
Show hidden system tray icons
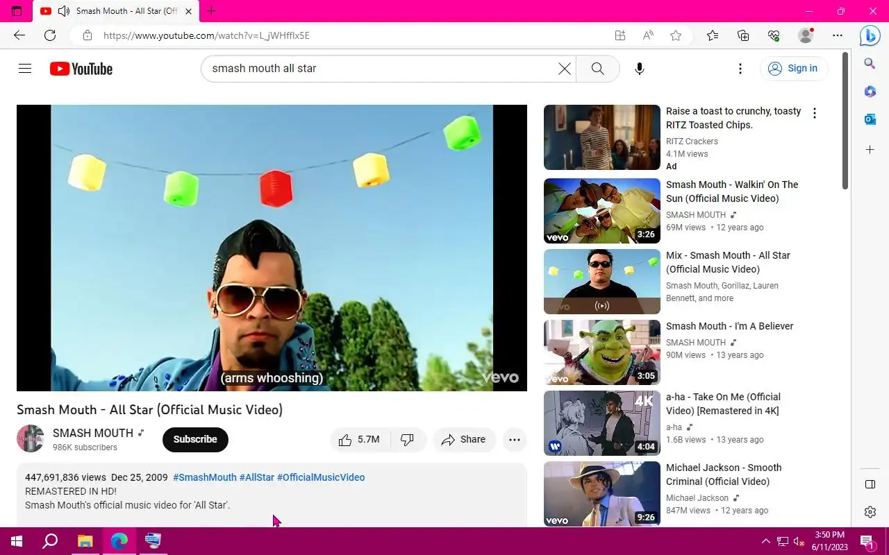point(766,541)
